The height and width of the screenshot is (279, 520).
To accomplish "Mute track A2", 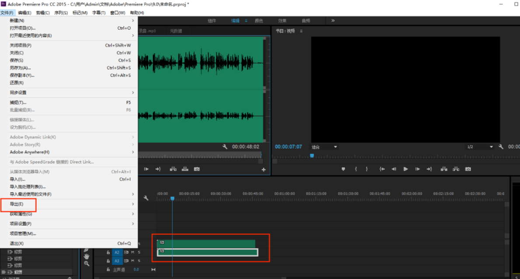I will (x=133, y=252).
